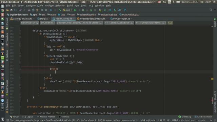Screen dimensions: 217x122
Task: Change UTF-8 file encoding in status bar
Action: [176, 120]
